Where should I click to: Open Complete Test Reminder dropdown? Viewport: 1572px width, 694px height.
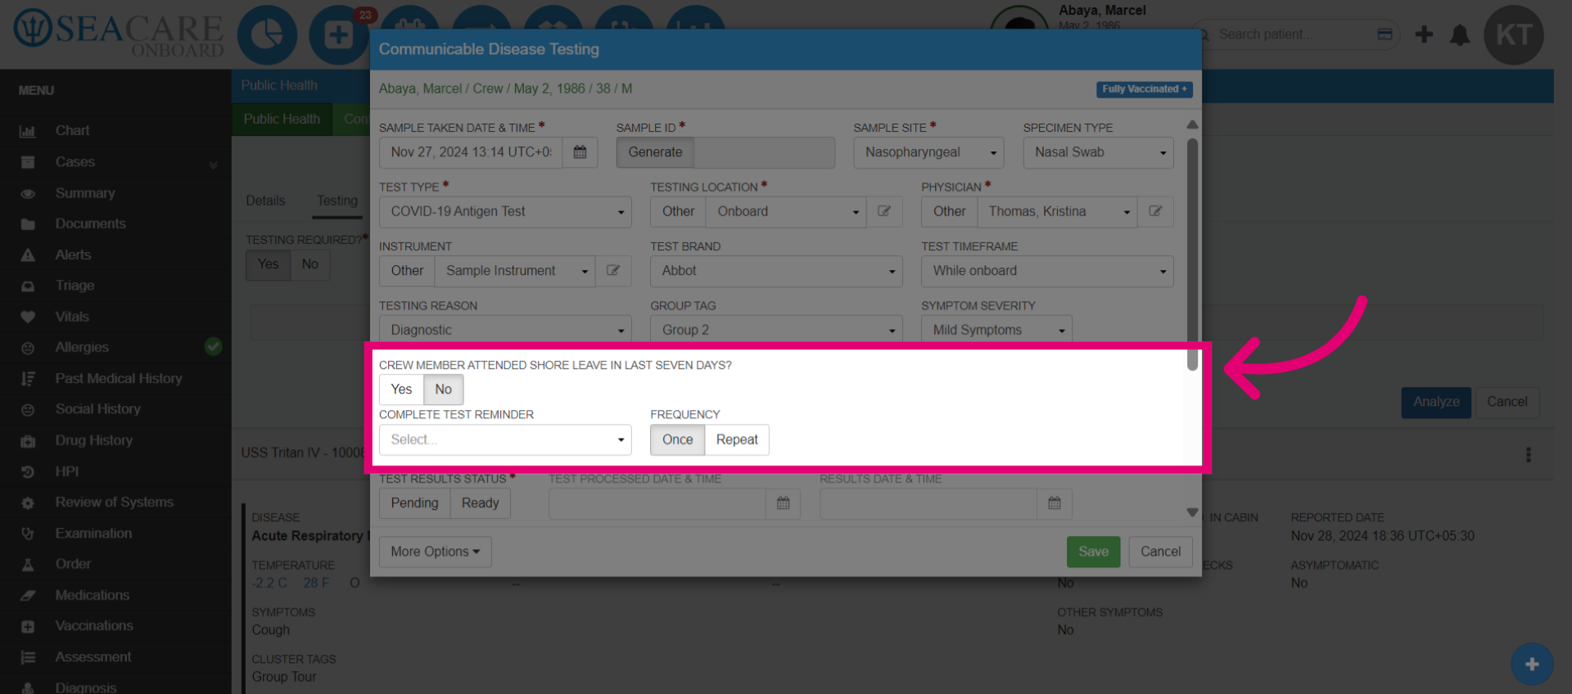[505, 439]
